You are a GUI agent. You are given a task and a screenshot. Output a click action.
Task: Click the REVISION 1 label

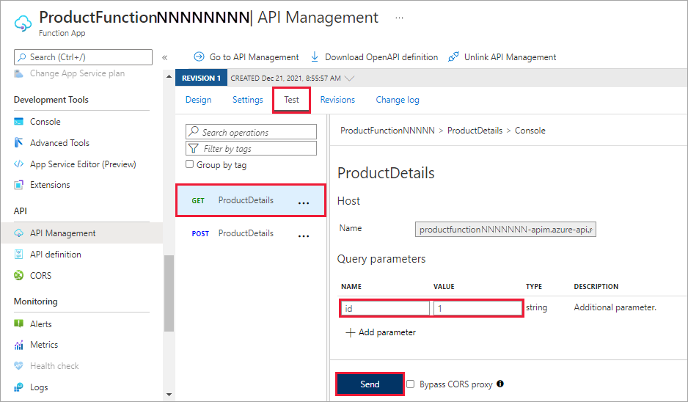(202, 78)
